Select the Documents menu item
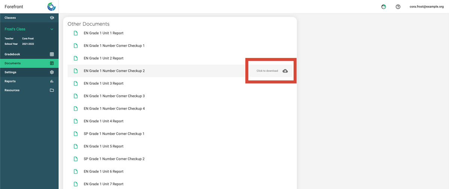This screenshot has height=189, width=449. 29,63
